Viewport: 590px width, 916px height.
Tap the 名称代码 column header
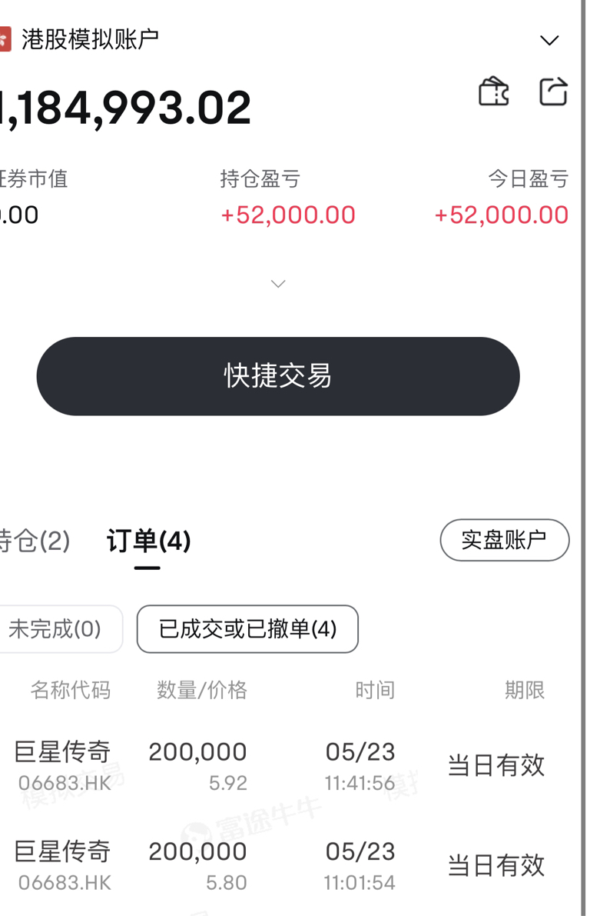tap(71, 690)
